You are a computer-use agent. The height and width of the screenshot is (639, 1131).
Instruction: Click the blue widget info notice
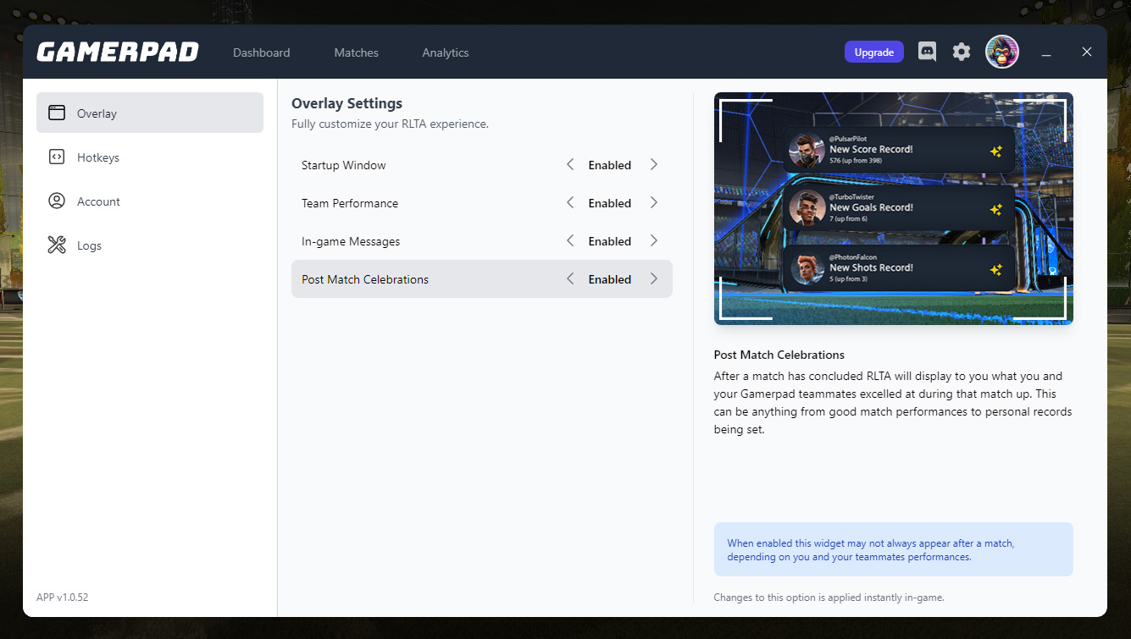(894, 549)
